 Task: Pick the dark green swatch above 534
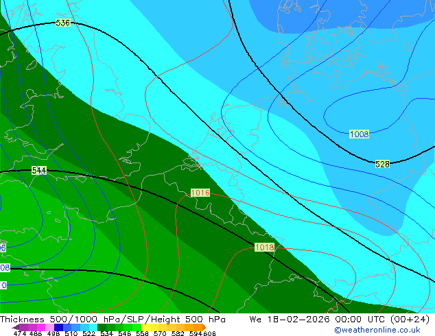point(102,327)
